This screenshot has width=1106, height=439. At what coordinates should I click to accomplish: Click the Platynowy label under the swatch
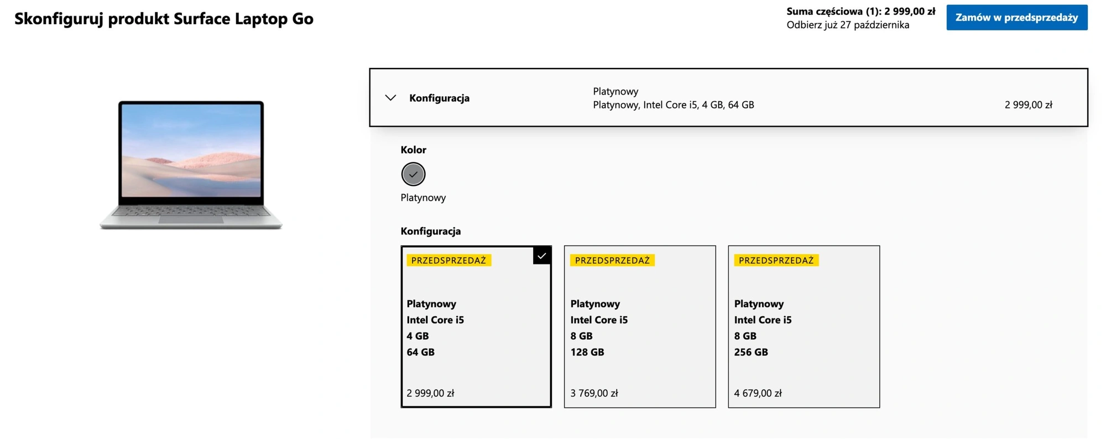[423, 197]
